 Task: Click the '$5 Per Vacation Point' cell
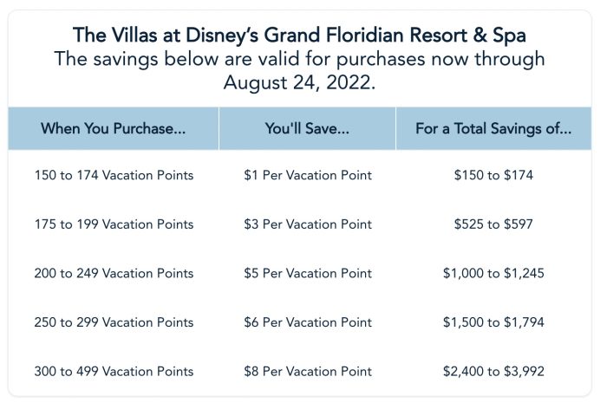(x=308, y=273)
